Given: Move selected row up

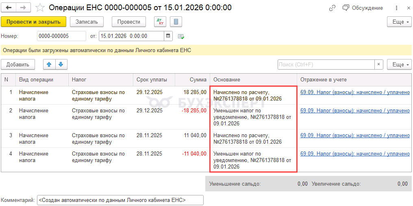Looking at the screenshot, I should point(49,65).
